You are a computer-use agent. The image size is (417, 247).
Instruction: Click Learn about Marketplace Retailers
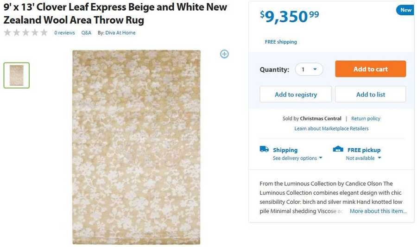tap(331, 128)
